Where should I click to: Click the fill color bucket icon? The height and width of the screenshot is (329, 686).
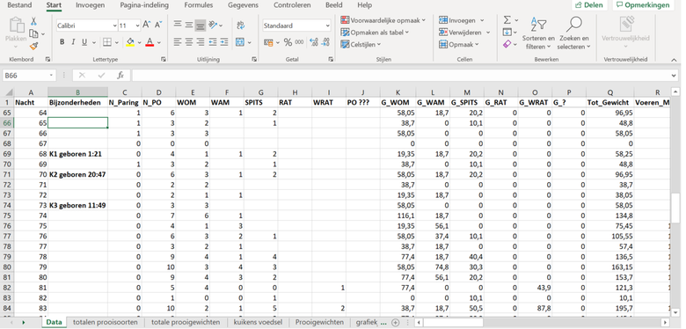click(130, 42)
